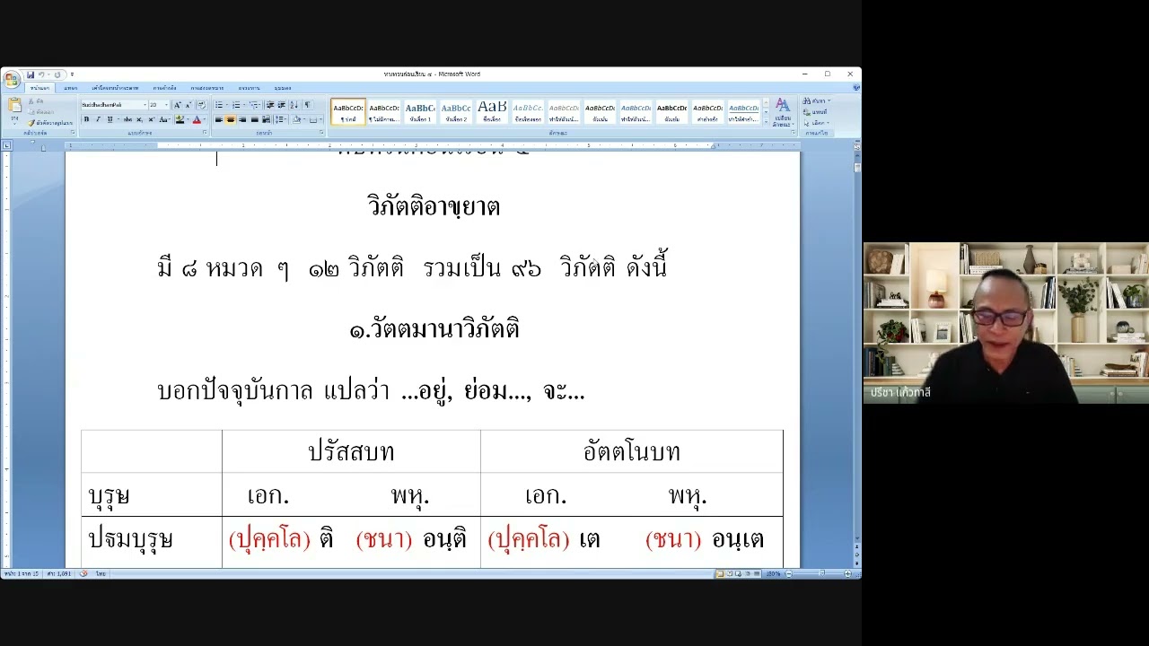Open the Review ribbon tab
1149x646 pixels.
tap(249, 88)
